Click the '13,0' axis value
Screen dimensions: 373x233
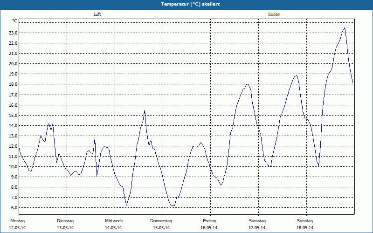pyautogui.click(x=13, y=136)
